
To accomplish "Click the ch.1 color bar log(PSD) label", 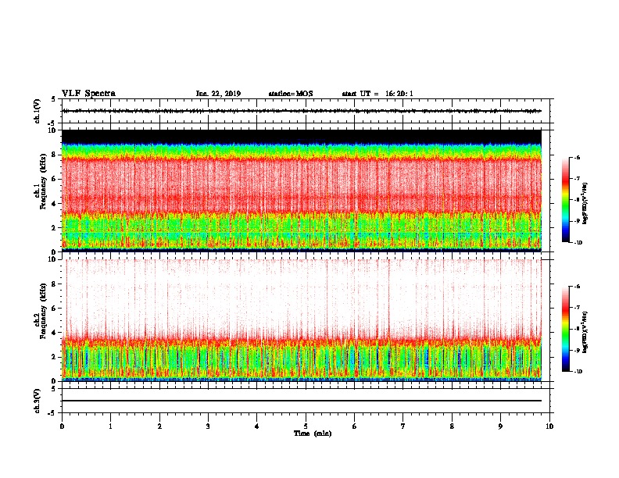I will [585, 203].
